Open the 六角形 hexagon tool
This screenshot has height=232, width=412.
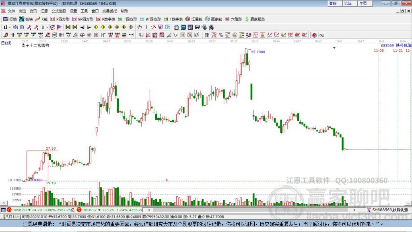coord(233,19)
